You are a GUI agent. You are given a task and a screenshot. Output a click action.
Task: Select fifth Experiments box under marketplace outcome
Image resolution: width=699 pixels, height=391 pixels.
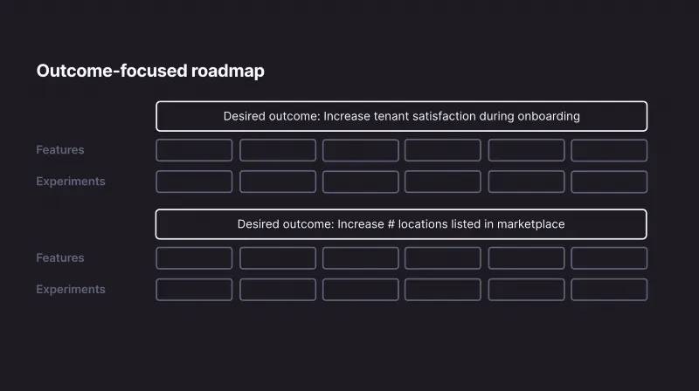click(x=526, y=290)
